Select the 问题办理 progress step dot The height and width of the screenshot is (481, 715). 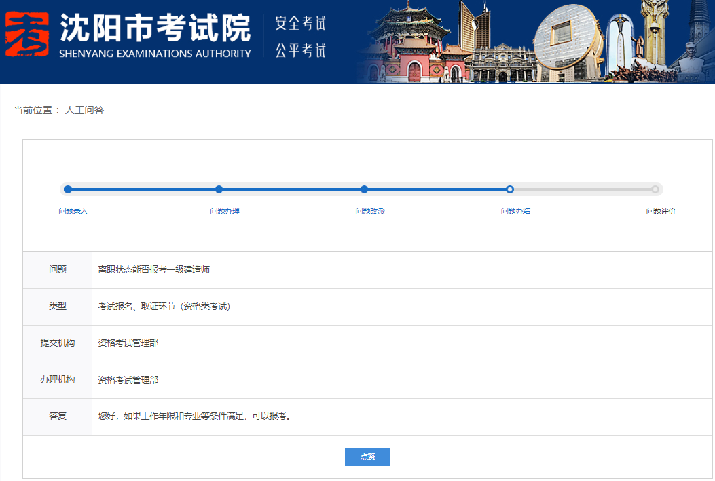pos(219,190)
